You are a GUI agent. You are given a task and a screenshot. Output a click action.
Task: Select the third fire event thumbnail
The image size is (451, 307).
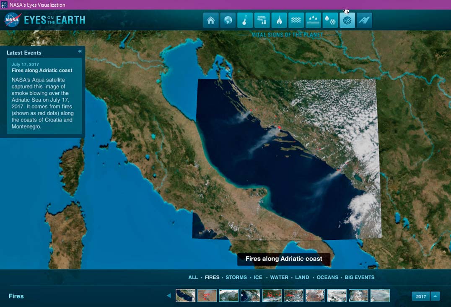point(229,296)
